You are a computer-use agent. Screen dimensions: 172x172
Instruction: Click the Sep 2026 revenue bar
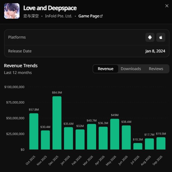tap(161, 143)
